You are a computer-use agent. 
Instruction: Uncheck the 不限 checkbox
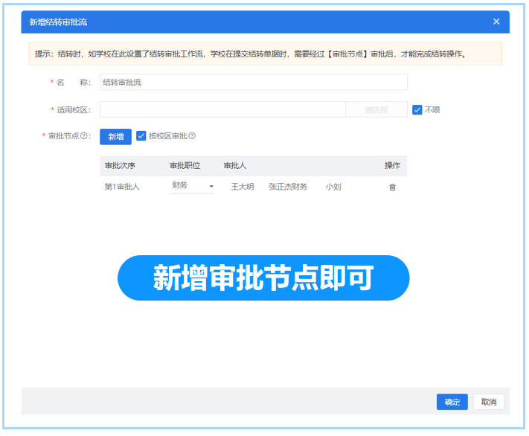pyautogui.click(x=417, y=109)
